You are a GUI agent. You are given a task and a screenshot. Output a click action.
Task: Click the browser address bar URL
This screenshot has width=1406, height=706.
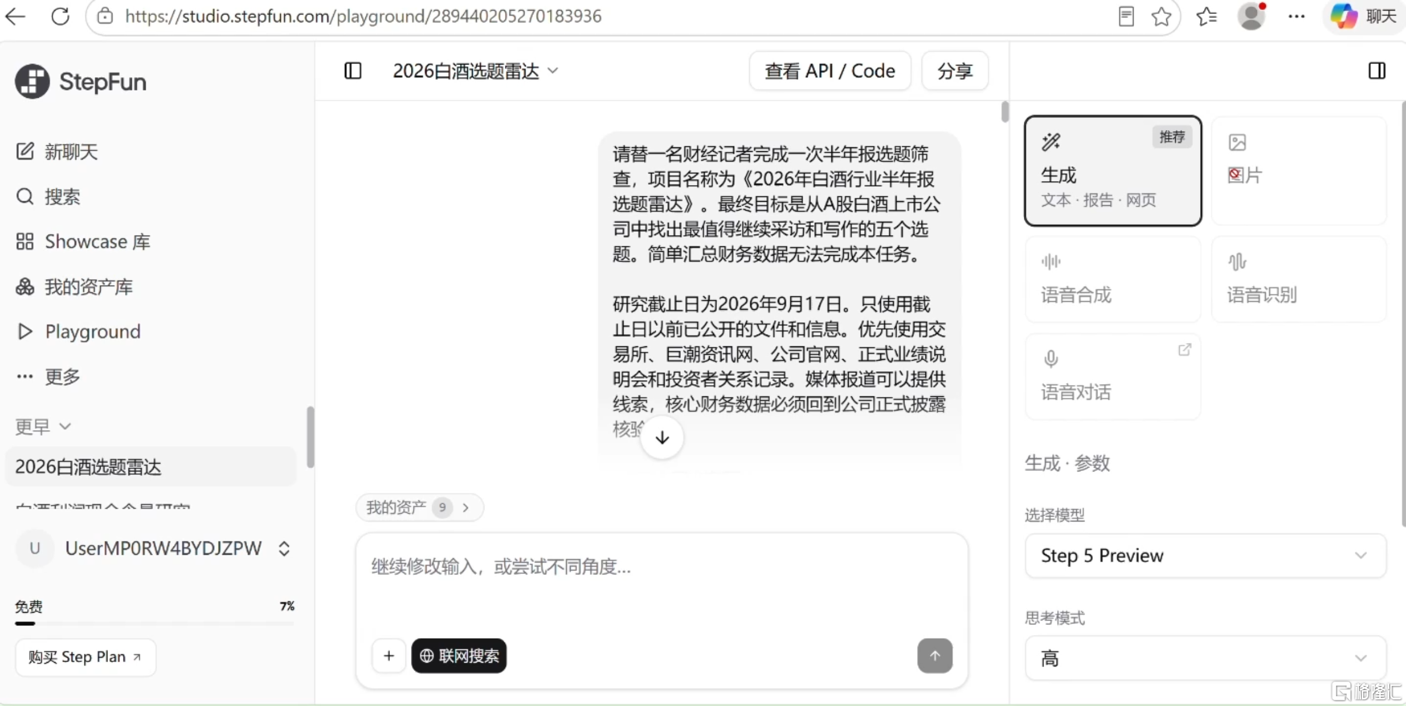pyautogui.click(x=363, y=16)
